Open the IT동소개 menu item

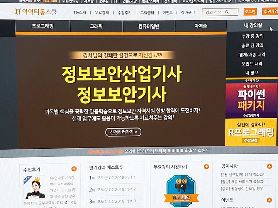(79, 13)
